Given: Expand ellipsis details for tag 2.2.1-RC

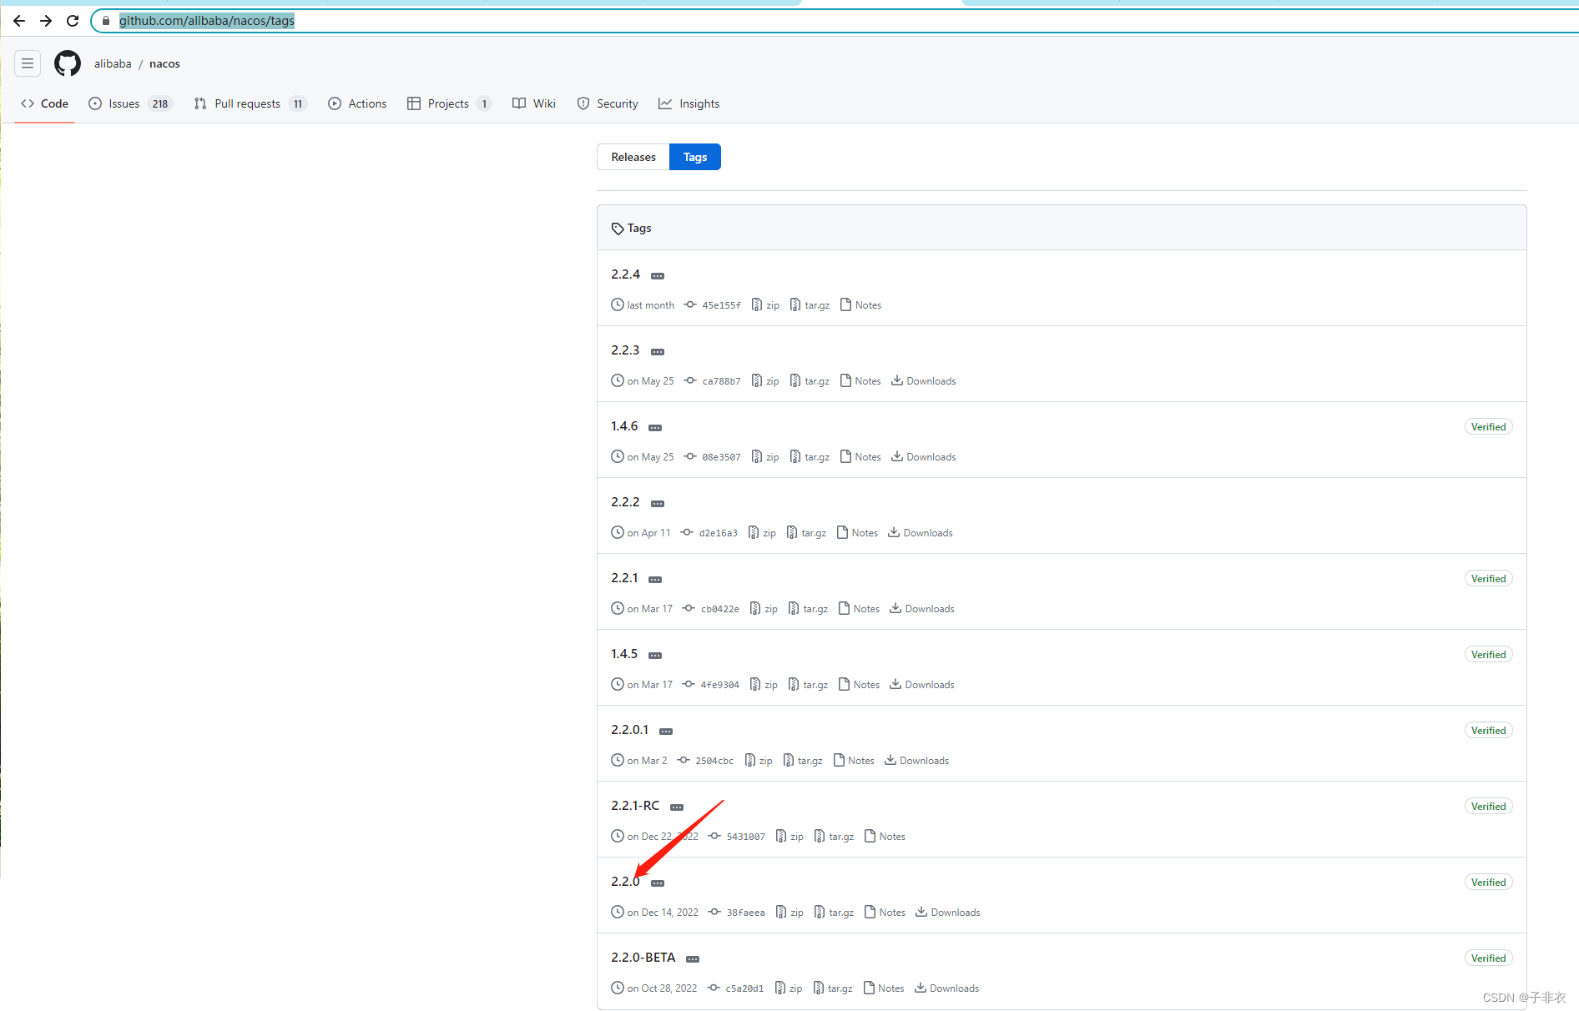Looking at the screenshot, I should (x=677, y=807).
